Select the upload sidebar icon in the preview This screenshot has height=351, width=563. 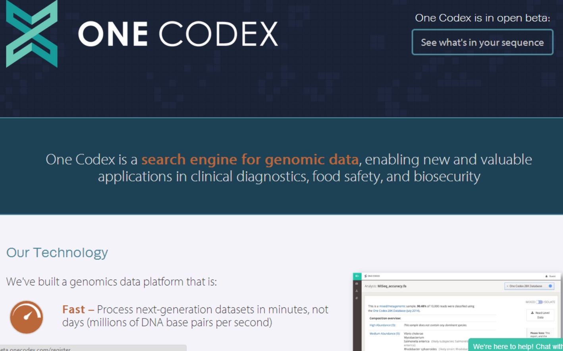tap(357, 291)
